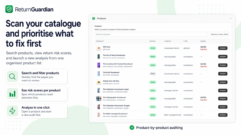Click the bar chart icon for risk scores
Viewport: 241px width, 135px height.
coord(12,94)
